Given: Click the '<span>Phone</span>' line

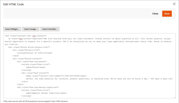Looking at the screenshot, I should pyautogui.click(x=36, y=67).
